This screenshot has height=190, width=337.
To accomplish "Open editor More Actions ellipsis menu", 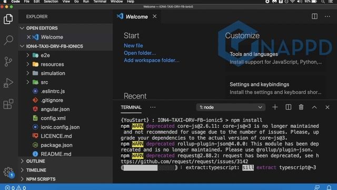I will click(x=328, y=16).
